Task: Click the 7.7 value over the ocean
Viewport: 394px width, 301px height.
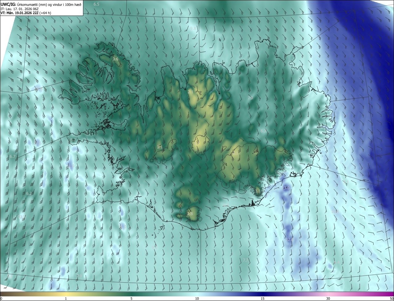Action: (x=246, y=260)
